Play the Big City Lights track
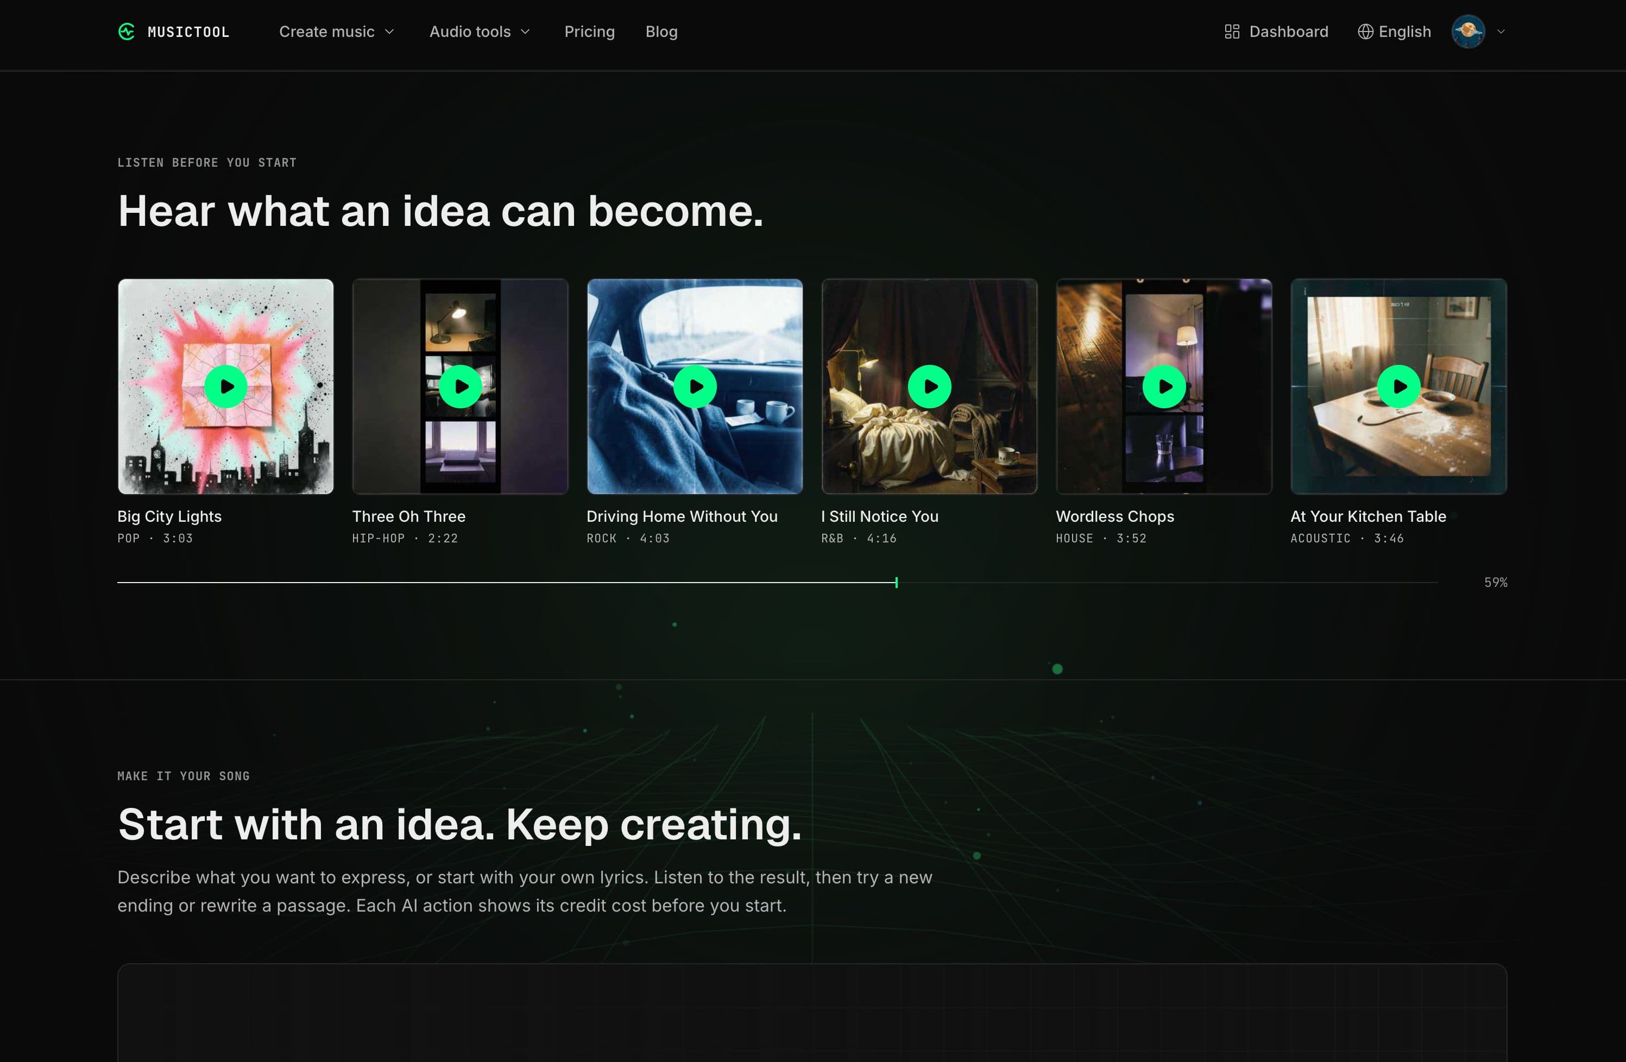 click(225, 387)
